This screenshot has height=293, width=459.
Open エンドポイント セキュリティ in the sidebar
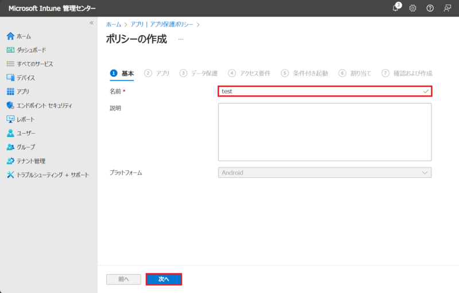(44, 106)
